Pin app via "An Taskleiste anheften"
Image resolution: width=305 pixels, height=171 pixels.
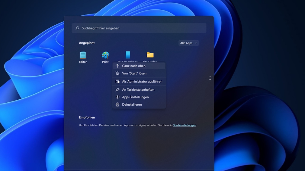point(138,89)
